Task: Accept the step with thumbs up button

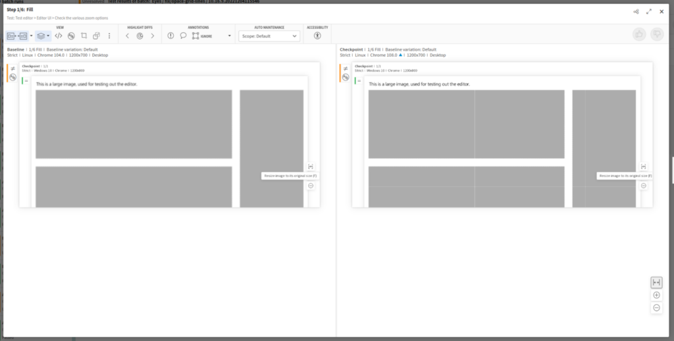Action: [x=638, y=35]
